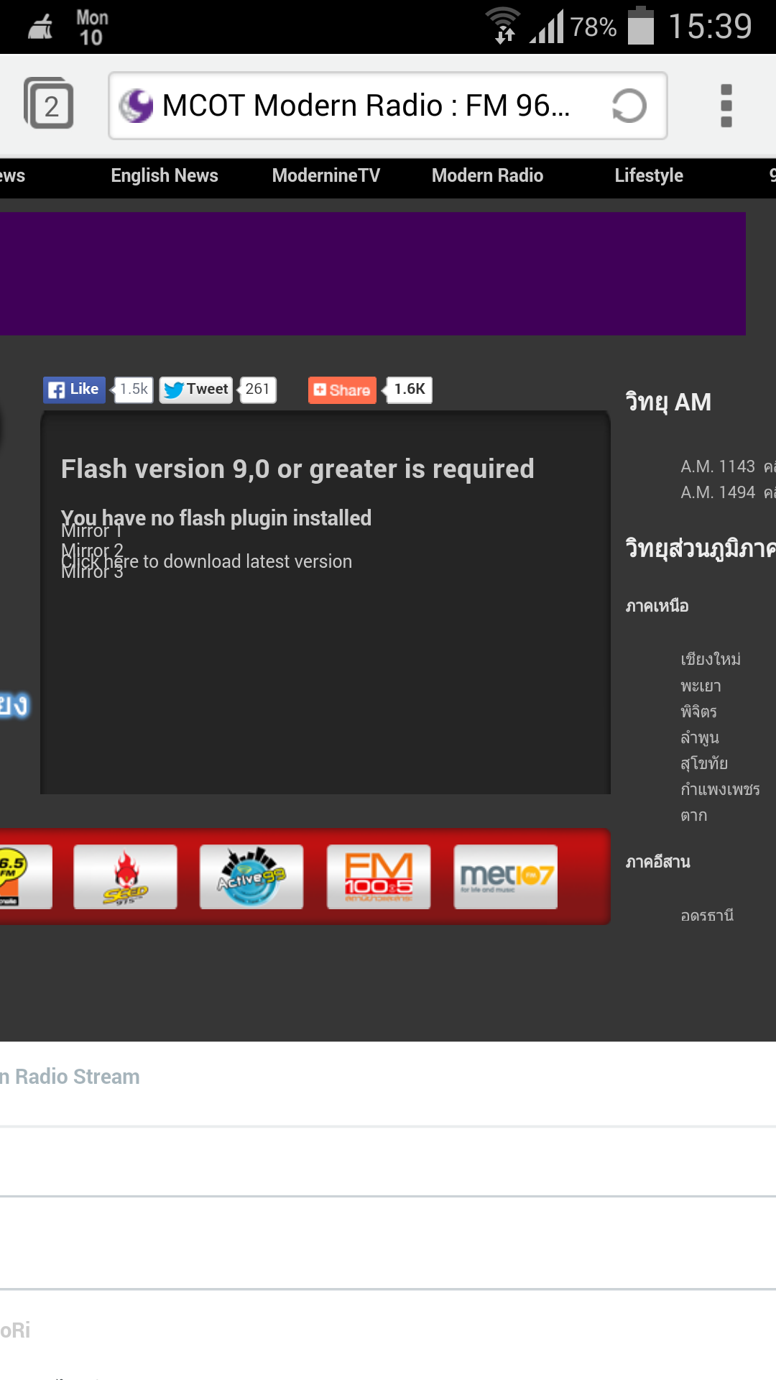Select the address bar showing MCOT Modern Radio
The image size is (776, 1380).
[x=388, y=106]
